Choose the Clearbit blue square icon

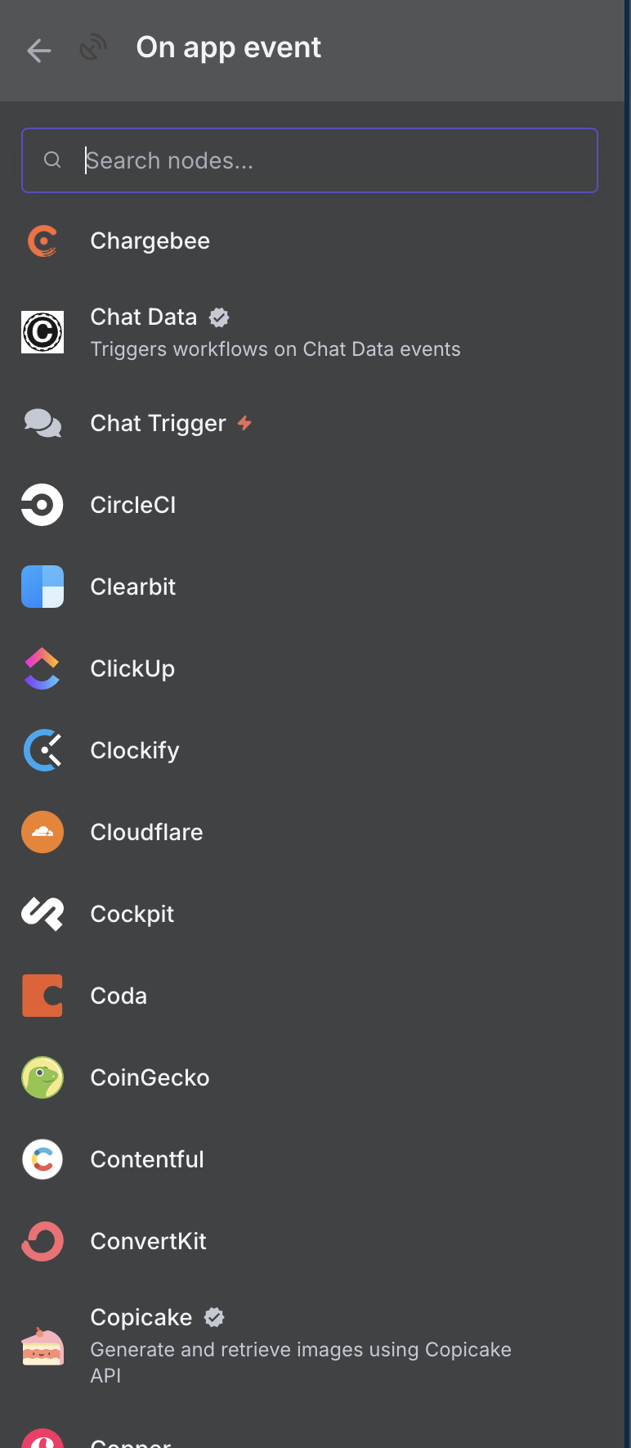point(43,587)
